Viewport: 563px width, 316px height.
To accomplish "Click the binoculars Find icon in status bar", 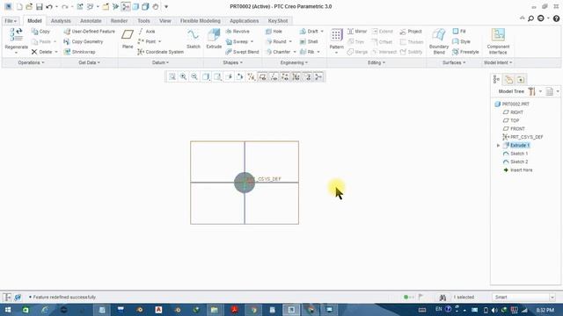I will coord(442,298).
